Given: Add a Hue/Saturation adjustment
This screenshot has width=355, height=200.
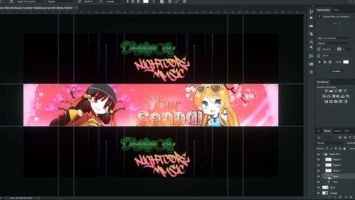Looking at the screenshot, I should tap(324, 96).
